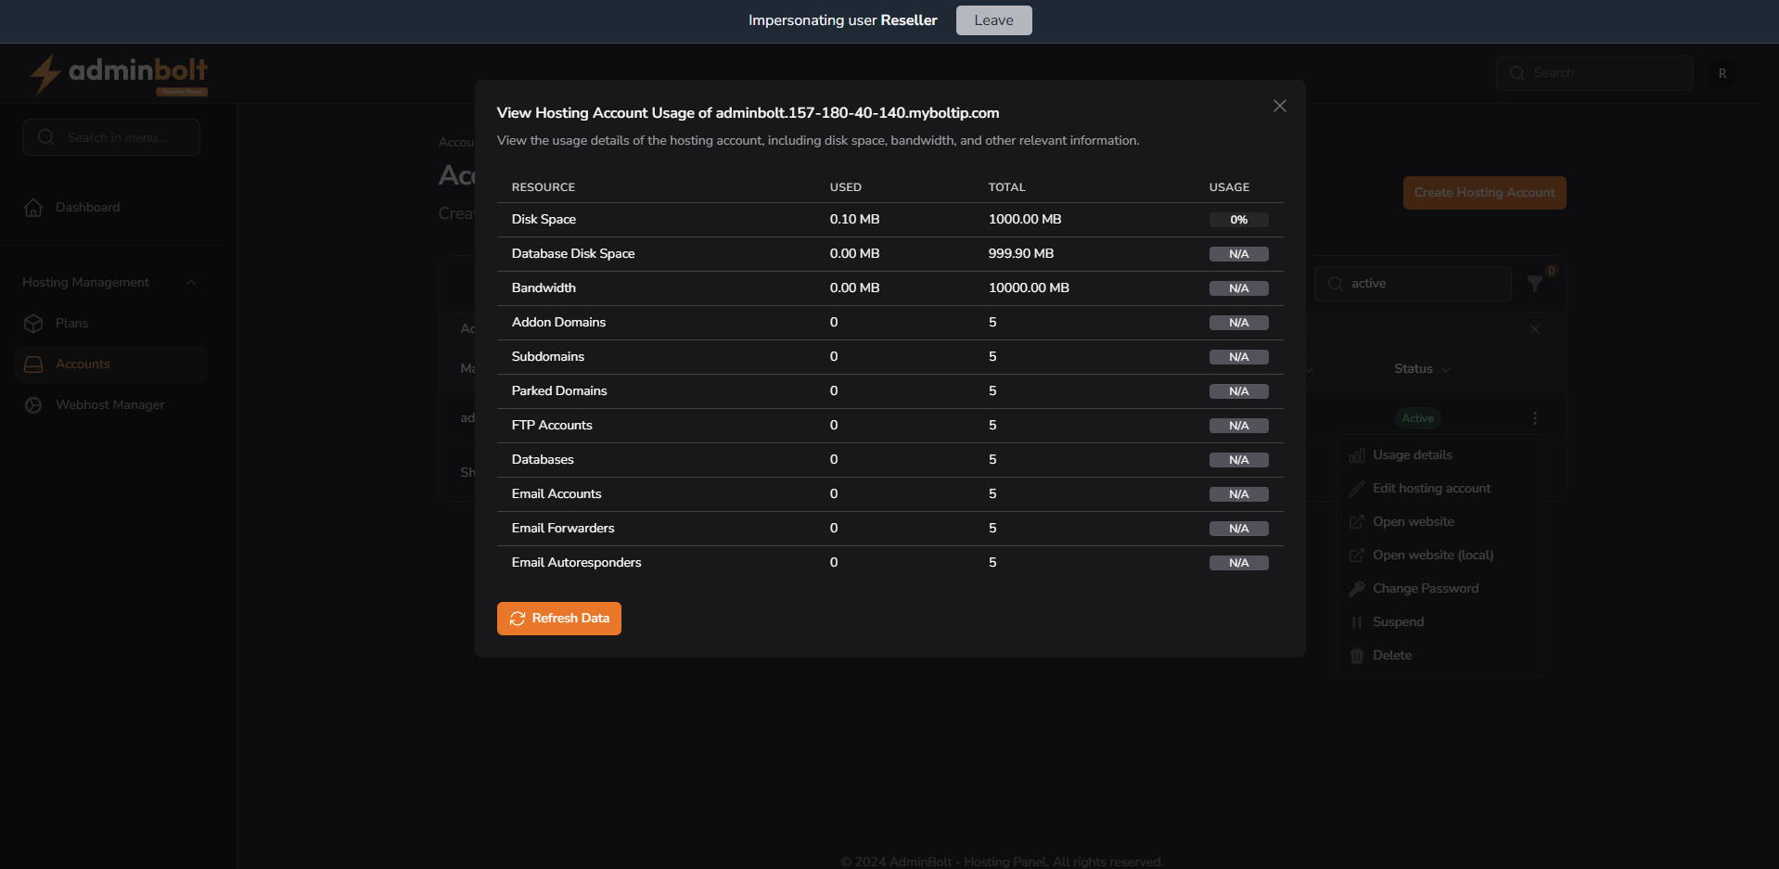Click the Edit hosting account pencil icon
Screen dimensions: 1779x869
coord(1356,488)
